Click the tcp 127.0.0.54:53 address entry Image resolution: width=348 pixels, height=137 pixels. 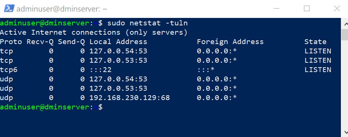tap(118, 51)
